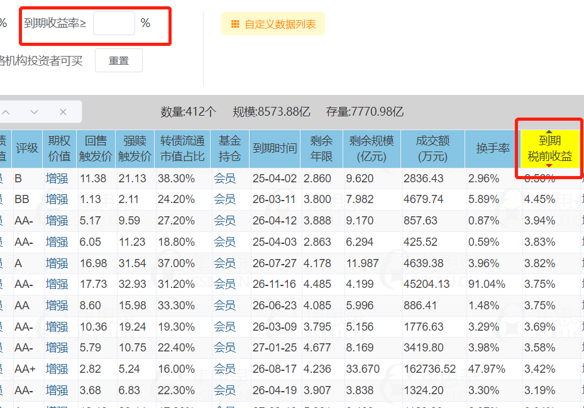The image size is (584, 408).
Task: Sort table by 到期时间 column header
Action: tap(275, 148)
